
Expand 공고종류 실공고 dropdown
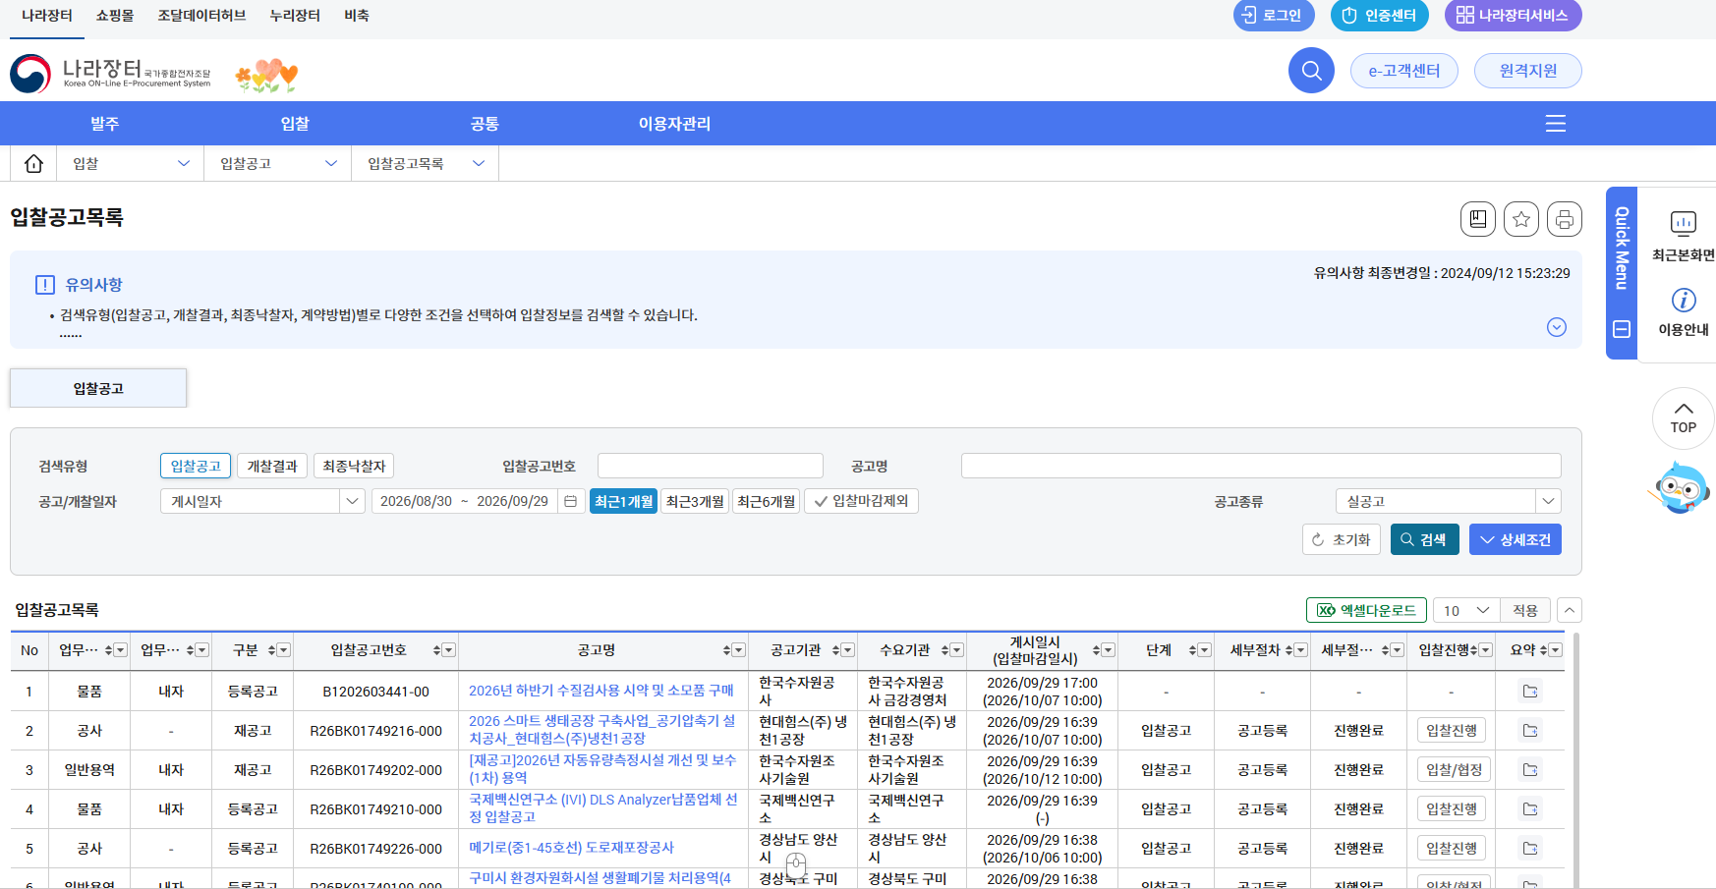(x=1448, y=501)
